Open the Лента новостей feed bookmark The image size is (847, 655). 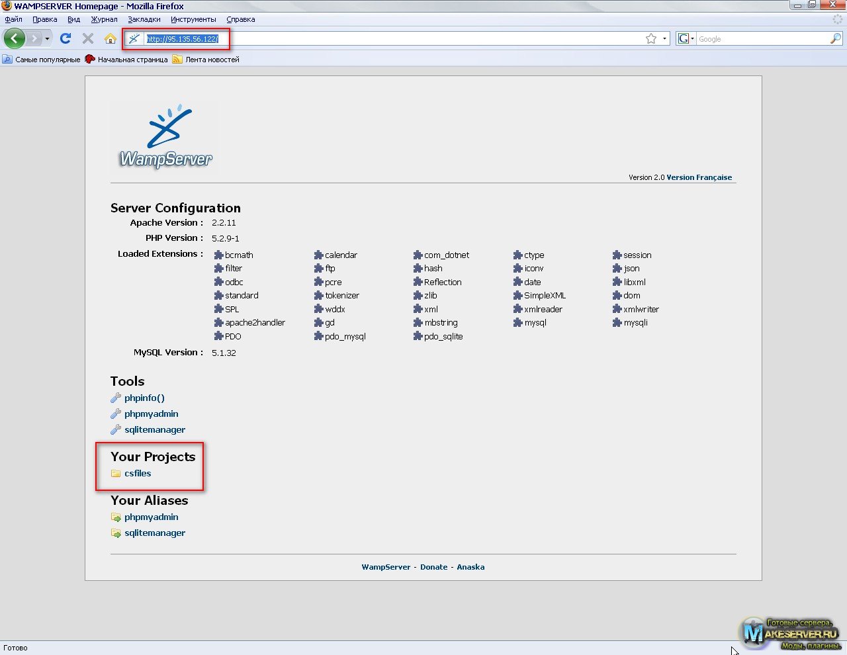(x=206, y=60)
